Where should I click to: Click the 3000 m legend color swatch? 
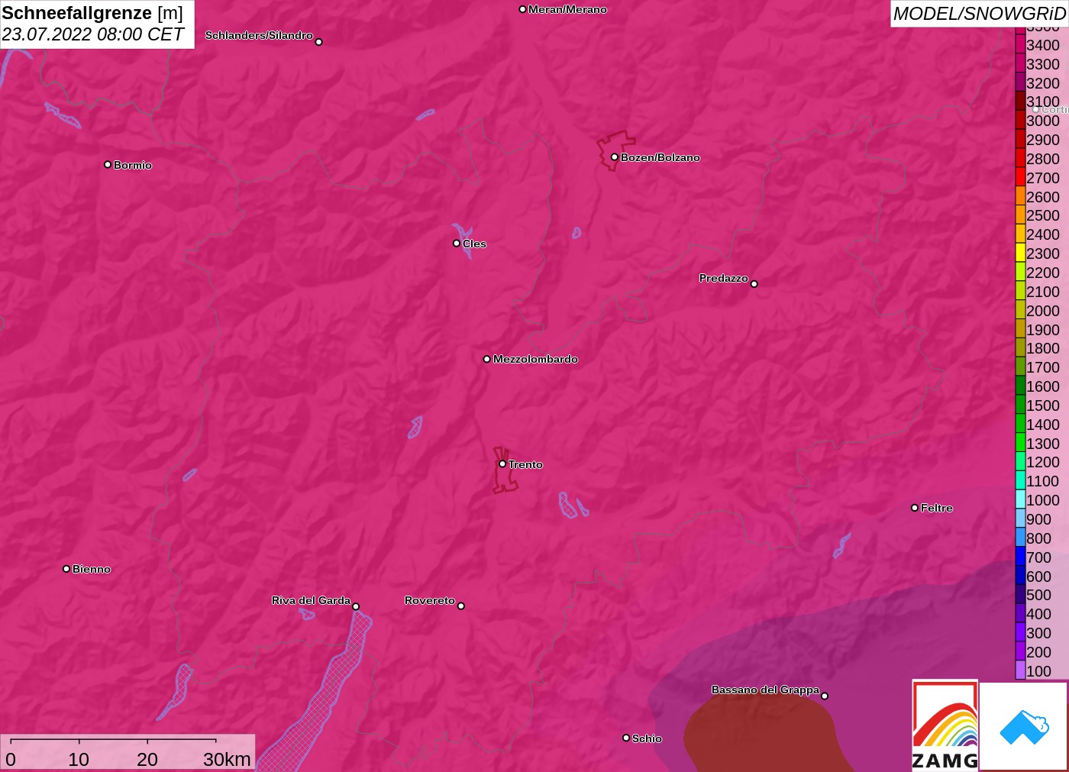[1020, 121]
